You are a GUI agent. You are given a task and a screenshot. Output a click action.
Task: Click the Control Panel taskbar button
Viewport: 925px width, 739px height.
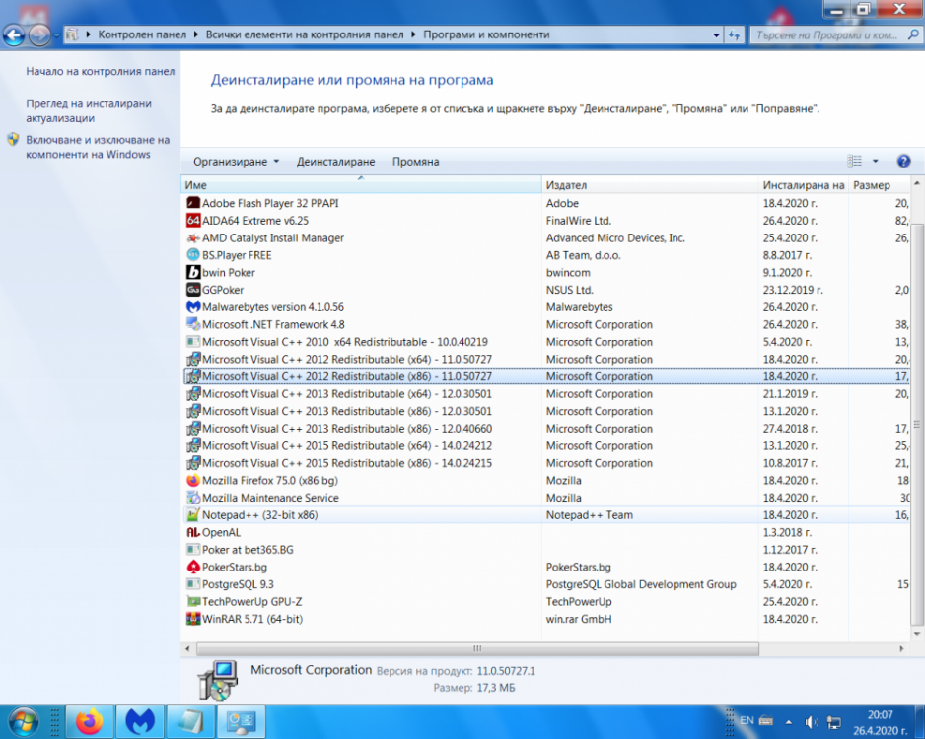[241, 721]
